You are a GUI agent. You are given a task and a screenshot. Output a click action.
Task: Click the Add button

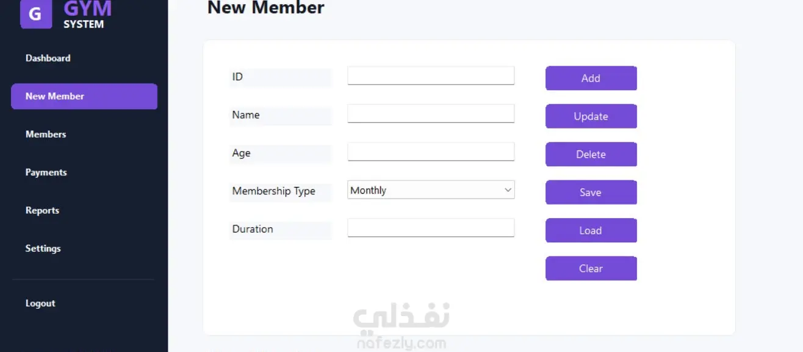591,78
